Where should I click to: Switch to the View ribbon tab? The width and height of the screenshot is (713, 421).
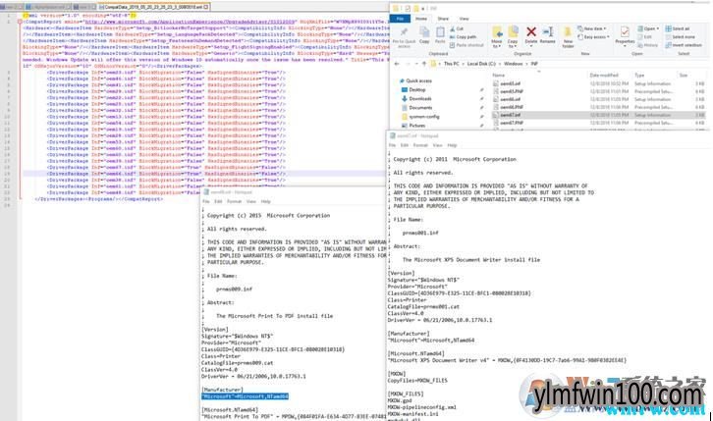click(464, 19)
